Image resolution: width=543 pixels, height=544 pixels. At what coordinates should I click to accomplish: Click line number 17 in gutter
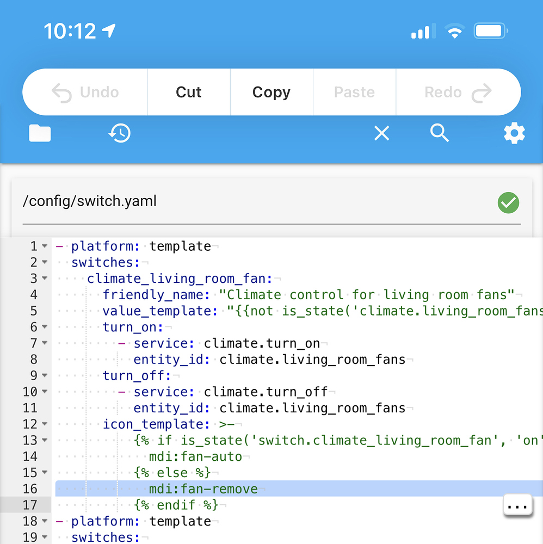pyautogui.click(x=30, y=505)
